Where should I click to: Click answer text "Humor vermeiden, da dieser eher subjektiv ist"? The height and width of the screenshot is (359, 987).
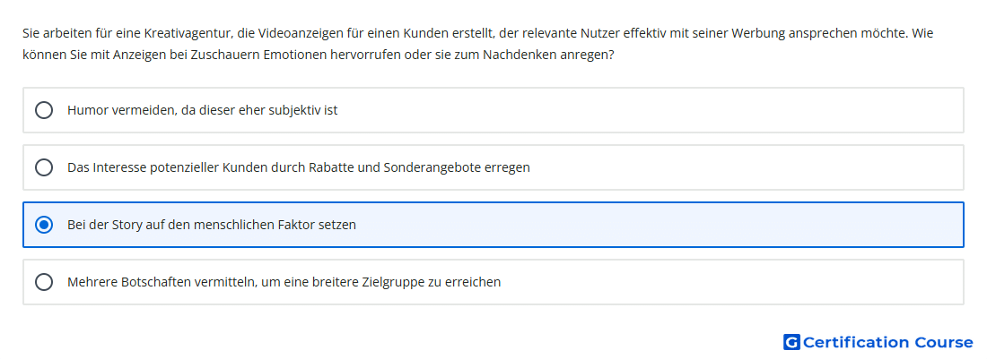[x=202, y=110]
